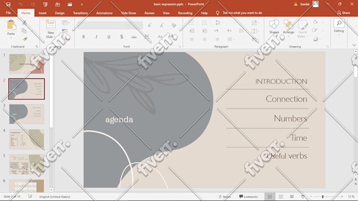
Task: Switch to Review tab
Action: [150, 13]
